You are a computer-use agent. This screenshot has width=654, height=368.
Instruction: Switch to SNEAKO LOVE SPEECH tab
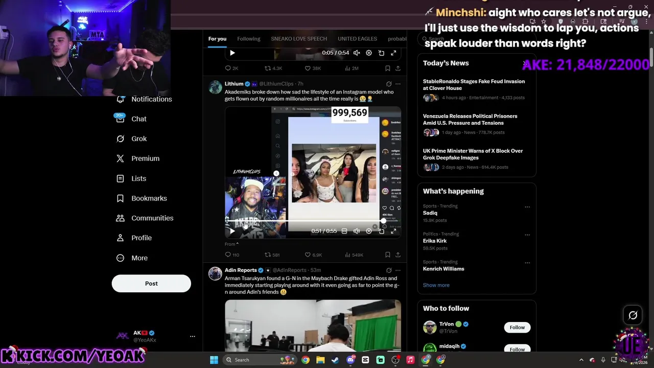(299, 39)
